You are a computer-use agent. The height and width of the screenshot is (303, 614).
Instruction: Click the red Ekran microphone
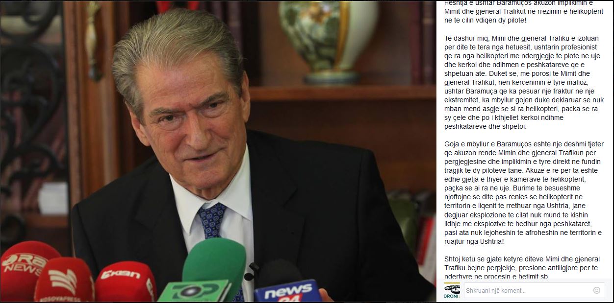125,282
